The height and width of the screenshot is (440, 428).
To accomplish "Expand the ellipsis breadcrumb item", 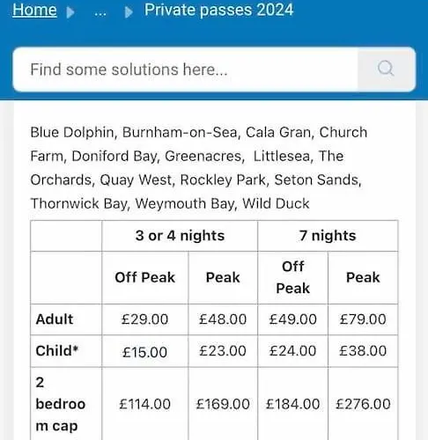I will point(100,13).
